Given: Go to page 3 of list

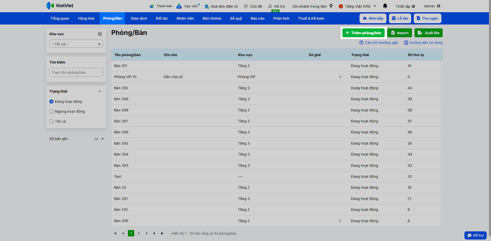Looking at the screenshot, I should pos(146,233).
